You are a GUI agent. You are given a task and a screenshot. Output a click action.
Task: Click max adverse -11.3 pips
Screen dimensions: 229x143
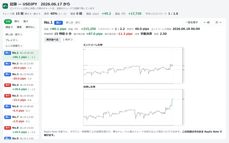tap(125, 34)
